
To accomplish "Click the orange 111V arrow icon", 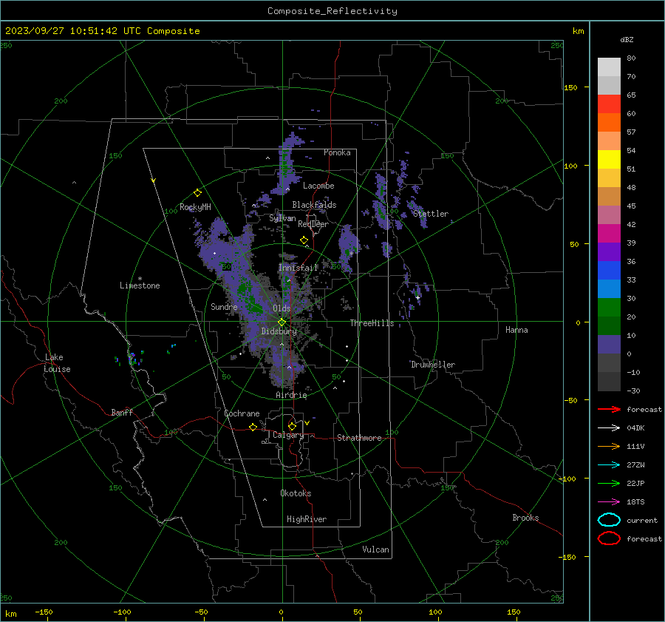I will (609, 446).
